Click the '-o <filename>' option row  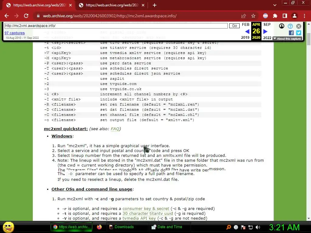pos(152,120)
